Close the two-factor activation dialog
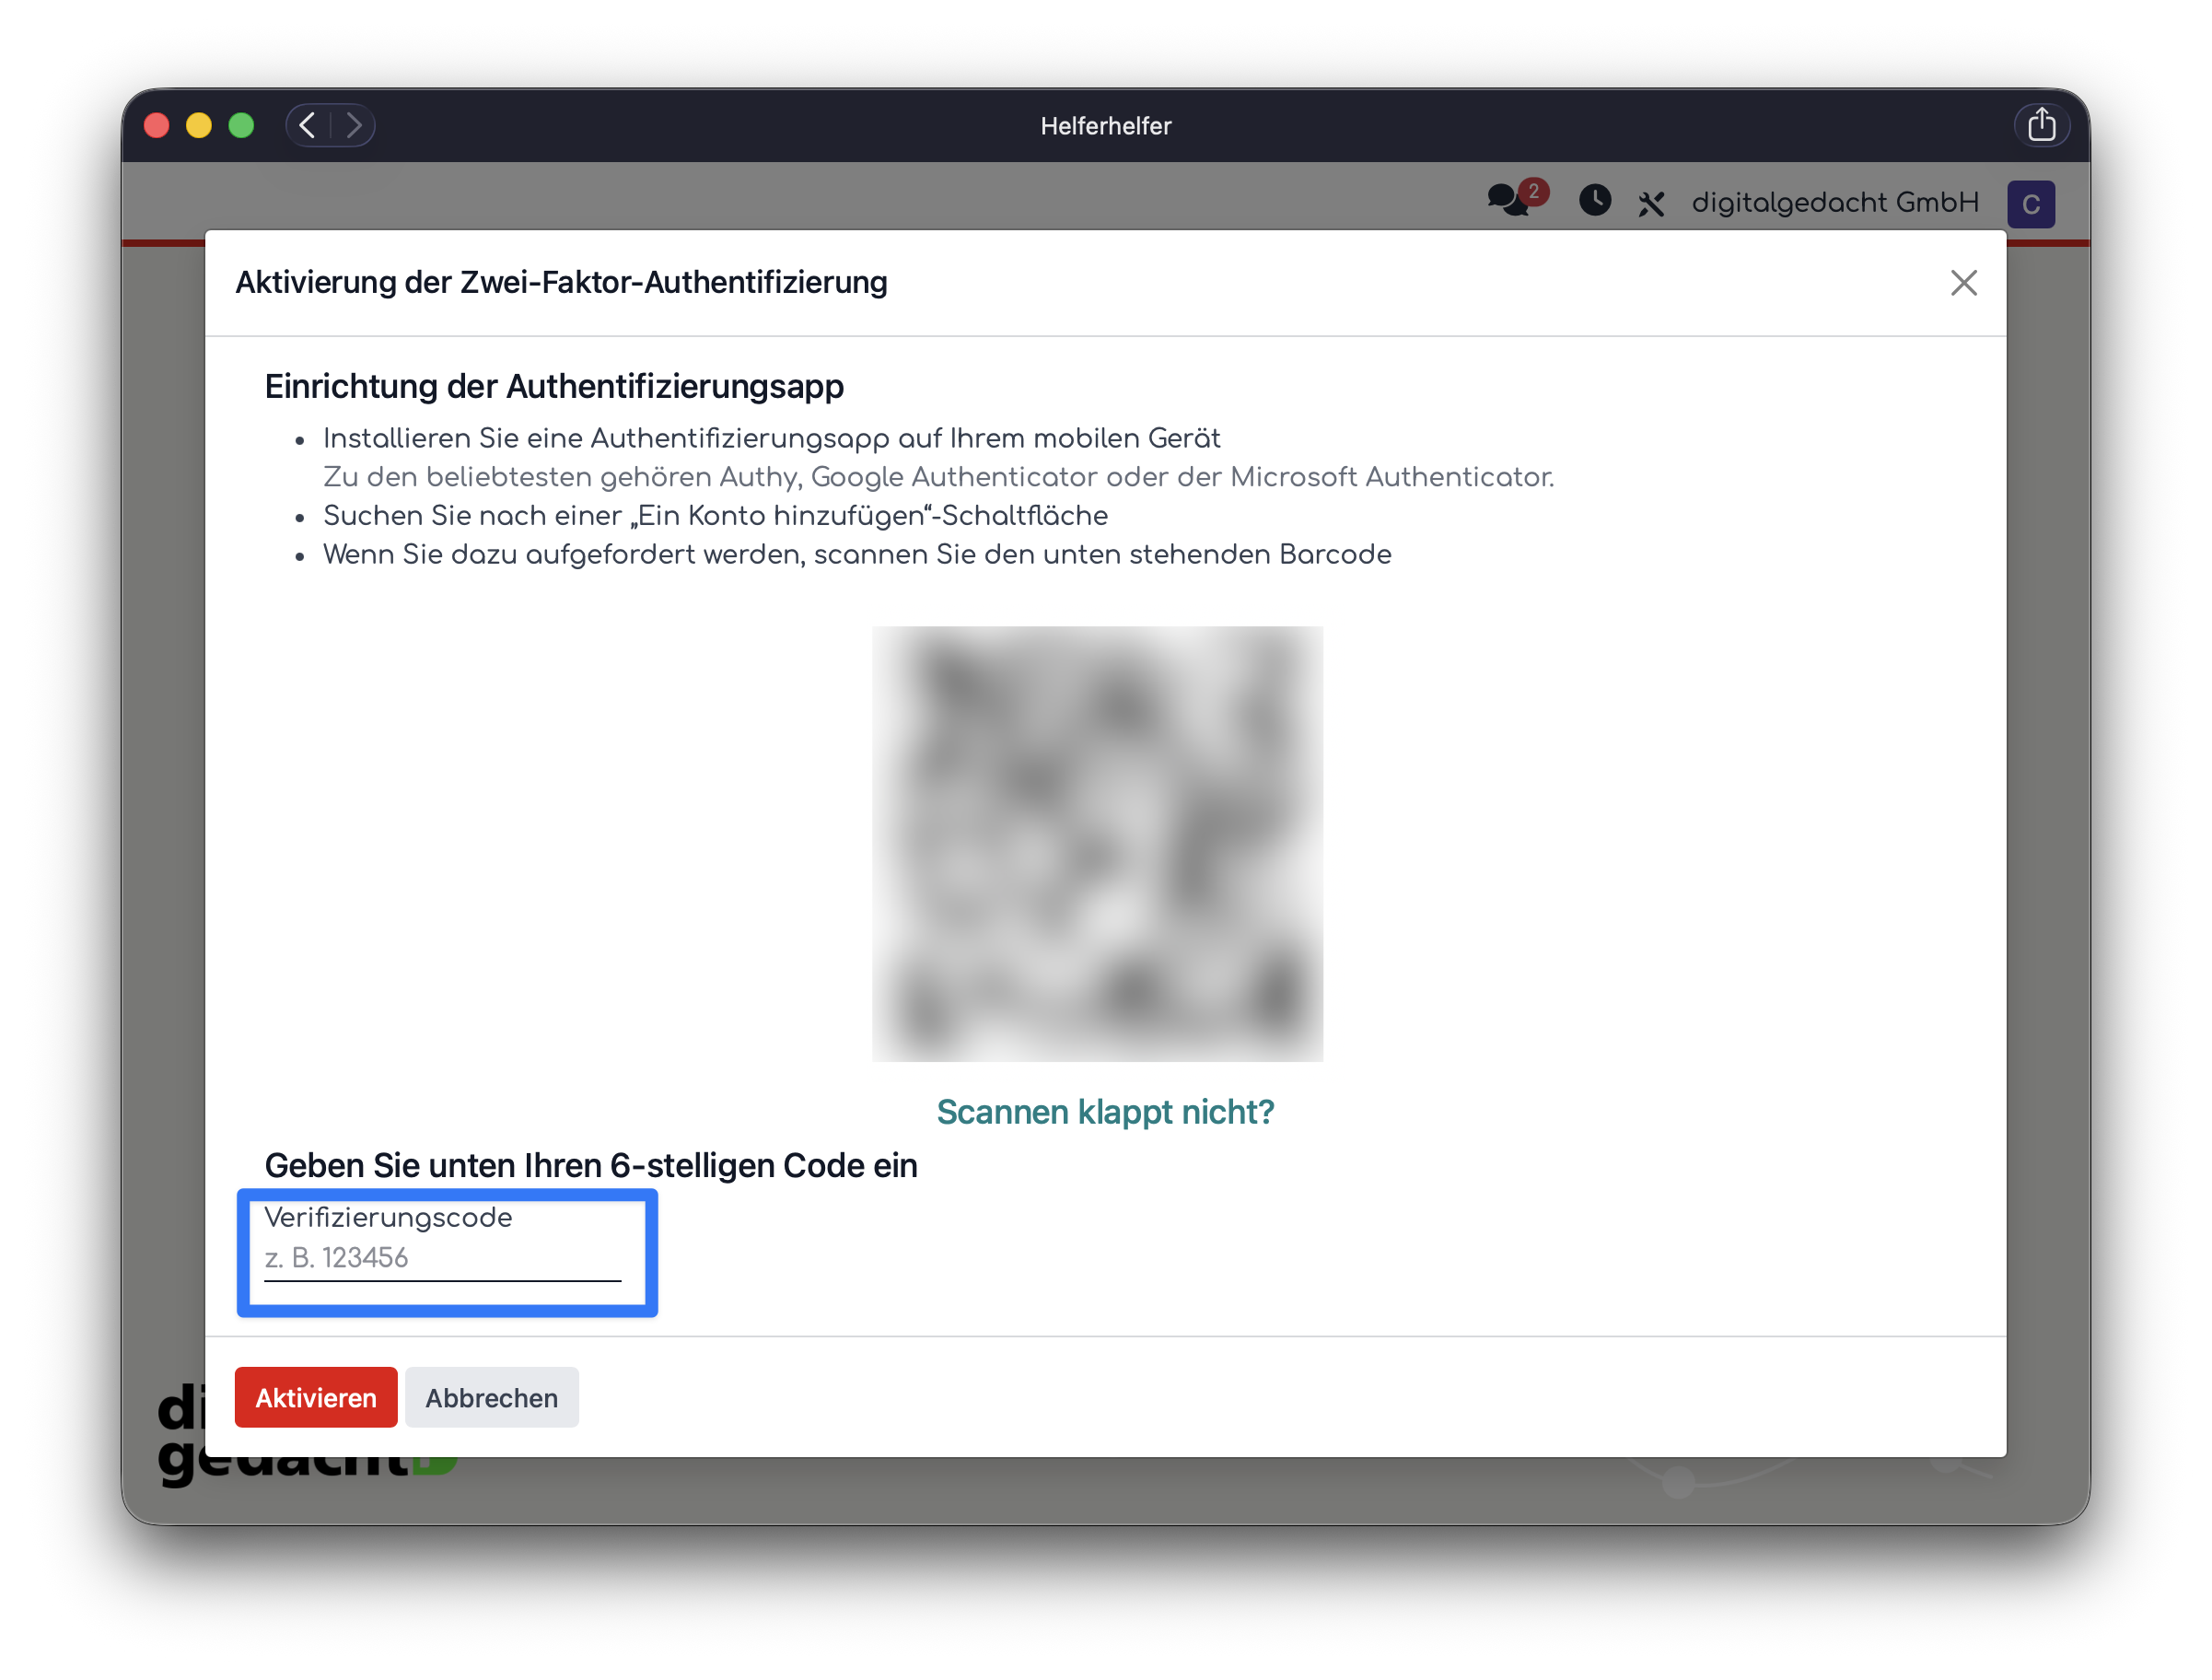2212x1680 pixels. 1963,283
